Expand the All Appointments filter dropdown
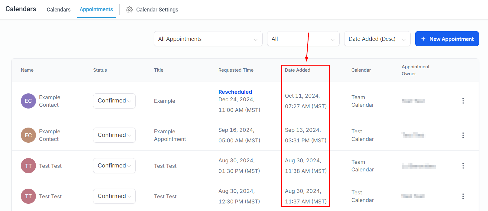488x211 pixels. coord(208,39)
